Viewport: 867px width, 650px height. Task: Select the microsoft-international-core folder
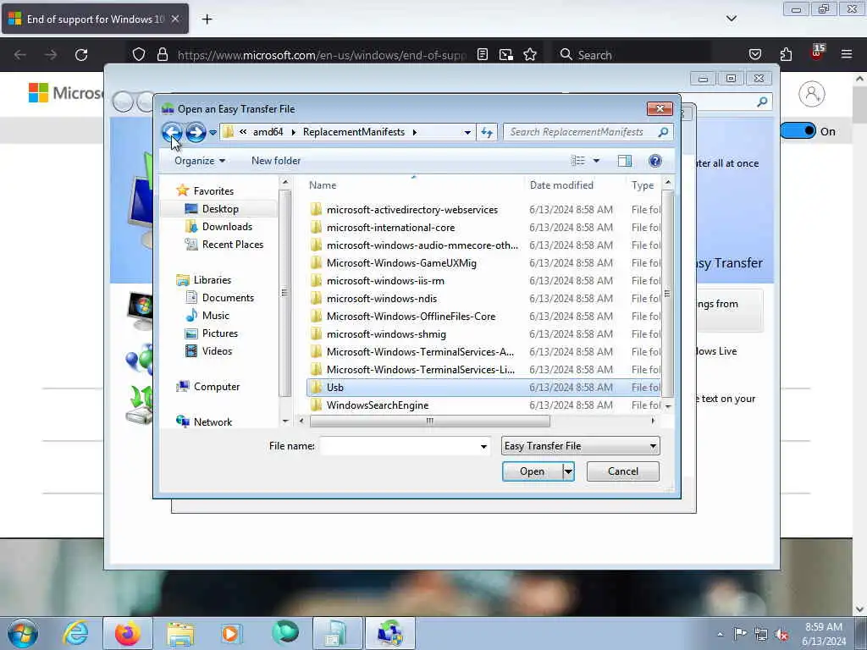click(390, 228)
